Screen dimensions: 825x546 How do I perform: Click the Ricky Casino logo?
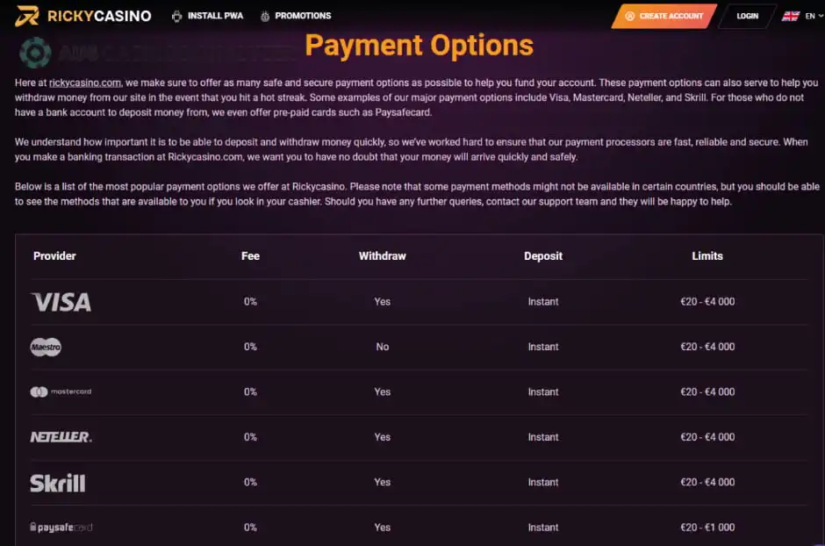click(83, 16)
